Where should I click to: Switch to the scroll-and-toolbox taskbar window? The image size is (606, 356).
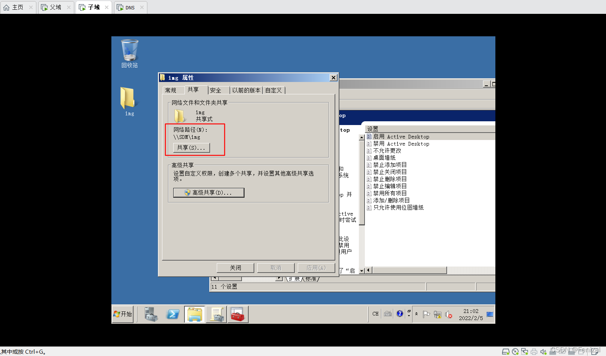[216, 314]
